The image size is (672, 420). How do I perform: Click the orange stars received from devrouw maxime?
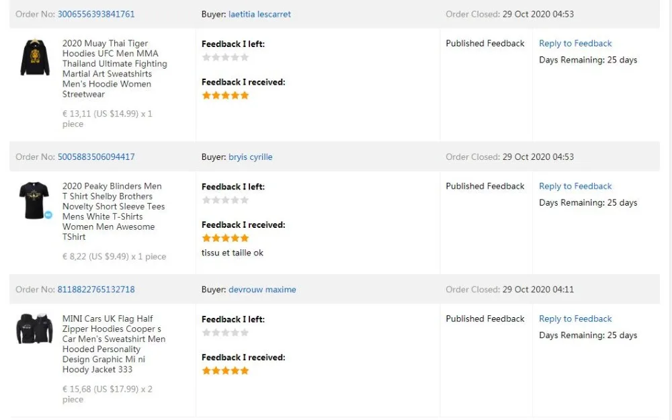[x=225, y=370]
